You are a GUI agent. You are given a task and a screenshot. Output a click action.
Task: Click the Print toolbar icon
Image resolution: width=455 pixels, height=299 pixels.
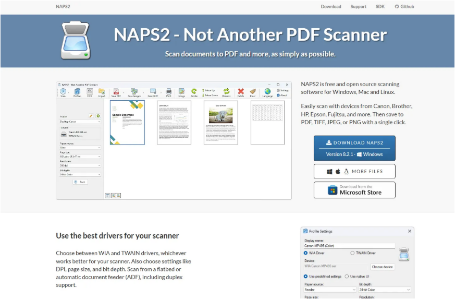coord(168,92)
